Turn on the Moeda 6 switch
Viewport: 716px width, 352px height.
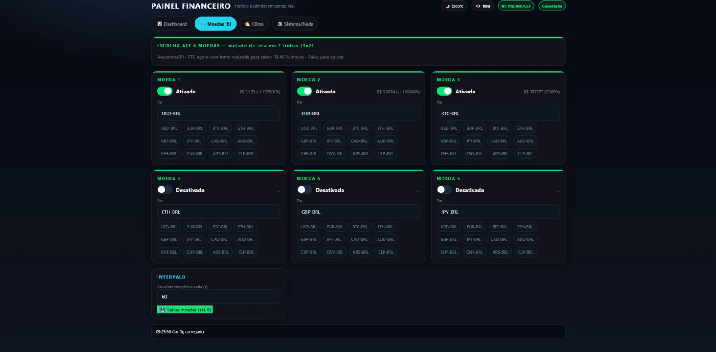pos(444,190)
